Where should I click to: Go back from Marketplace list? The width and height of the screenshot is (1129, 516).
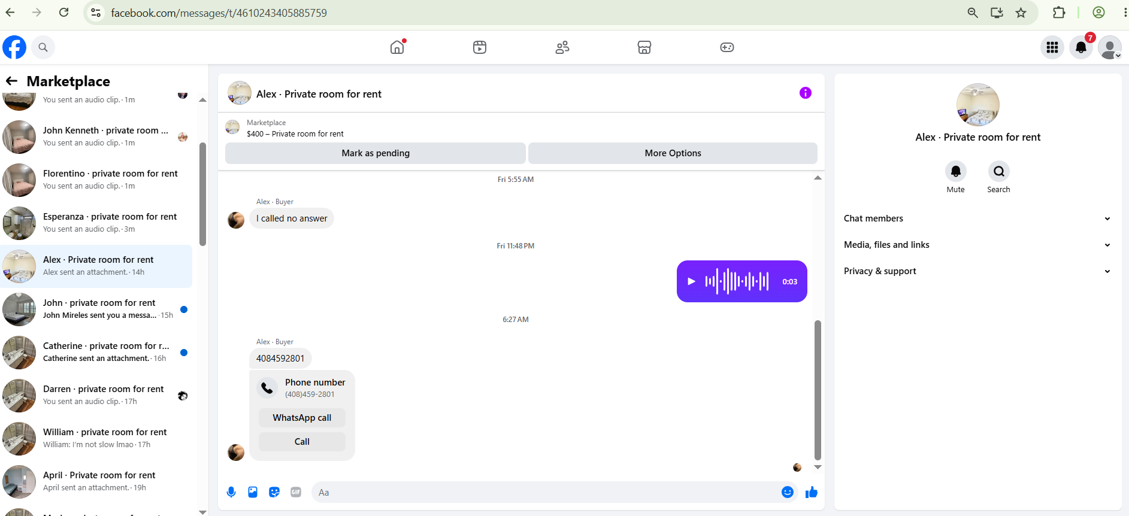11,81
